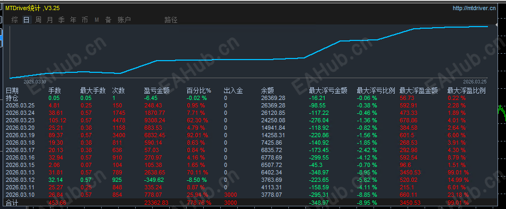Select the 2026.03.17 date row
Viewport: 506px width, 209px height.
pyautogui.click(x=20, y=150)
